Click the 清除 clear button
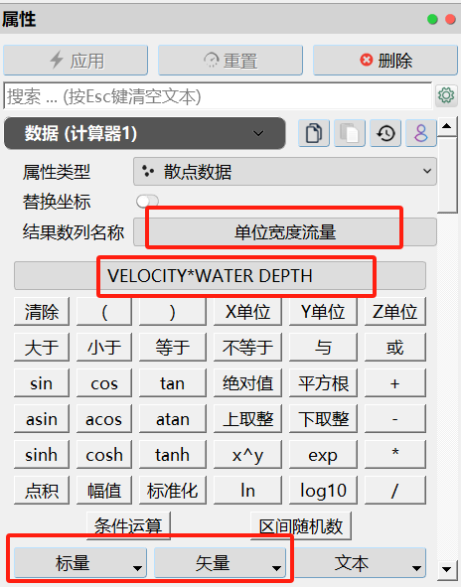 (42, 312)
